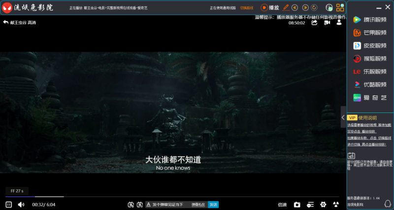Image resolution: width=394 pixels, height=210 pixels.
Task: Open the orange grid apps icon
Action: [340, 7]
